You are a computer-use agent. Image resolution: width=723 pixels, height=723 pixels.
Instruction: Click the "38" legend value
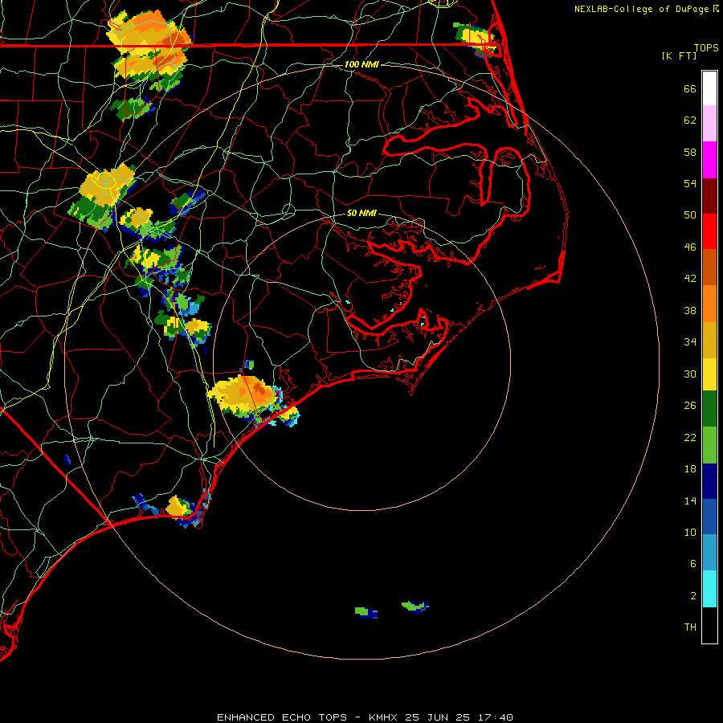pyautogui.click(x=690, y=310)
